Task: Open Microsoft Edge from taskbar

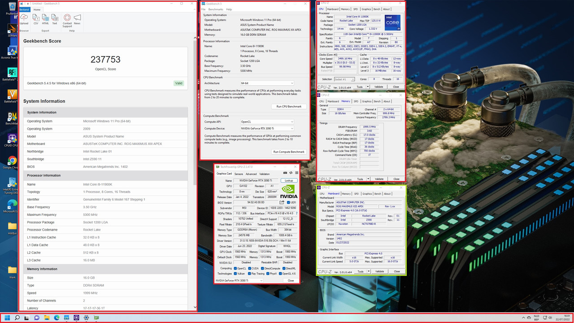Action: tap(57, 318)
